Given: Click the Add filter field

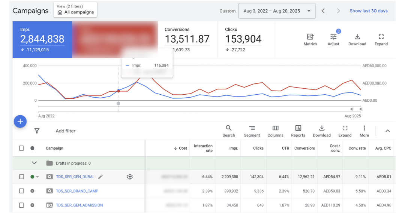Looking at the screenshot, I should click(66, 131).
